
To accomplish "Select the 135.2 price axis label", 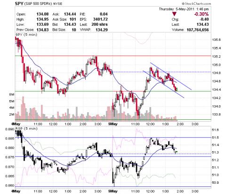I will (217, 56).
